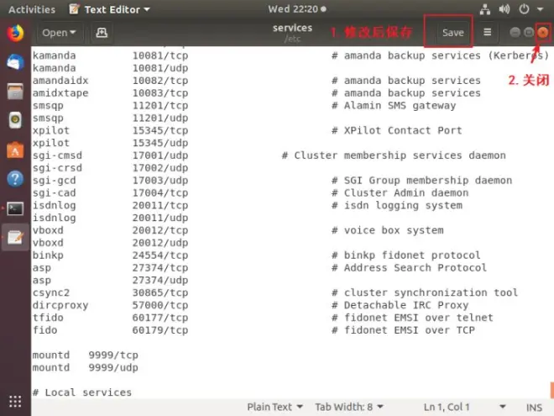Screen dimensions: 554x416
Task: Open the Ln 1, Col 1 position dropdown
Action: click(x=464, y=407)
